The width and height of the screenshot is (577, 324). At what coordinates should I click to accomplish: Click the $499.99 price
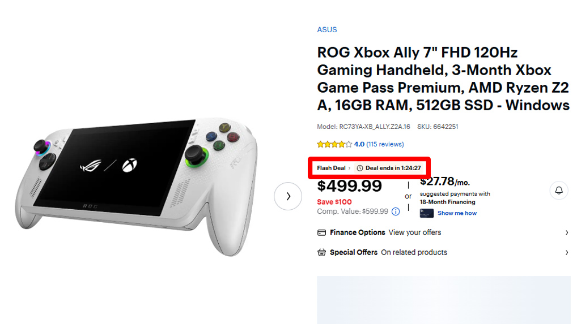(x=349, y=186)
